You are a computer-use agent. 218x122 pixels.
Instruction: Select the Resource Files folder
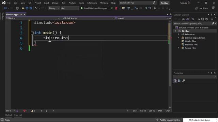coord(191,44)
